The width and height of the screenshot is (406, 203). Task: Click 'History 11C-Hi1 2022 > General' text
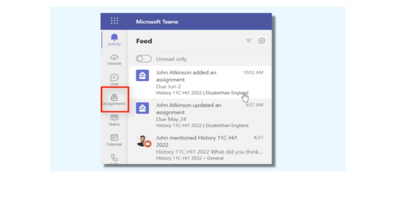pyautogui.click(x=190, y=158)
